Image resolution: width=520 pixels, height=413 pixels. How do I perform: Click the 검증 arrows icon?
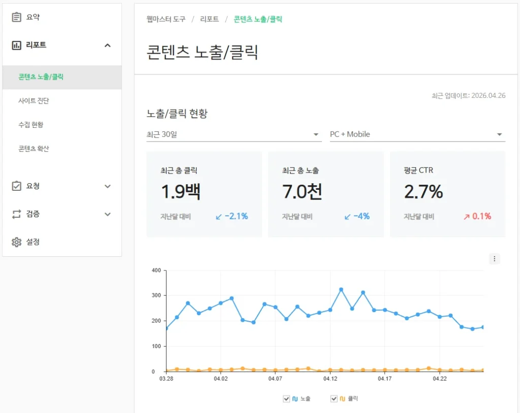(x=17, y=214)
